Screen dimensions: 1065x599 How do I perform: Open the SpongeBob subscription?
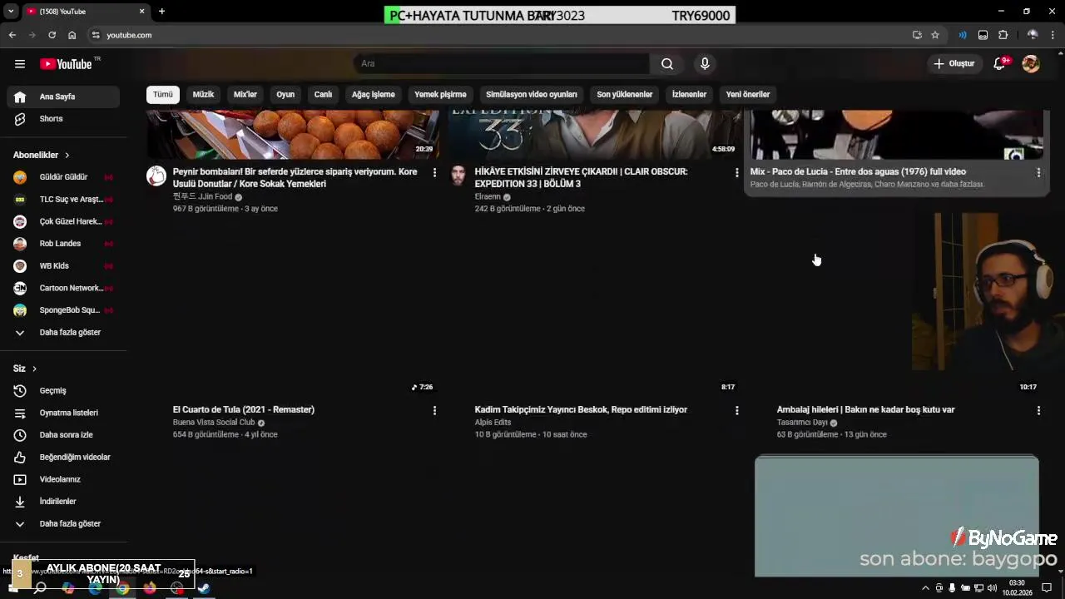(63, 310)
